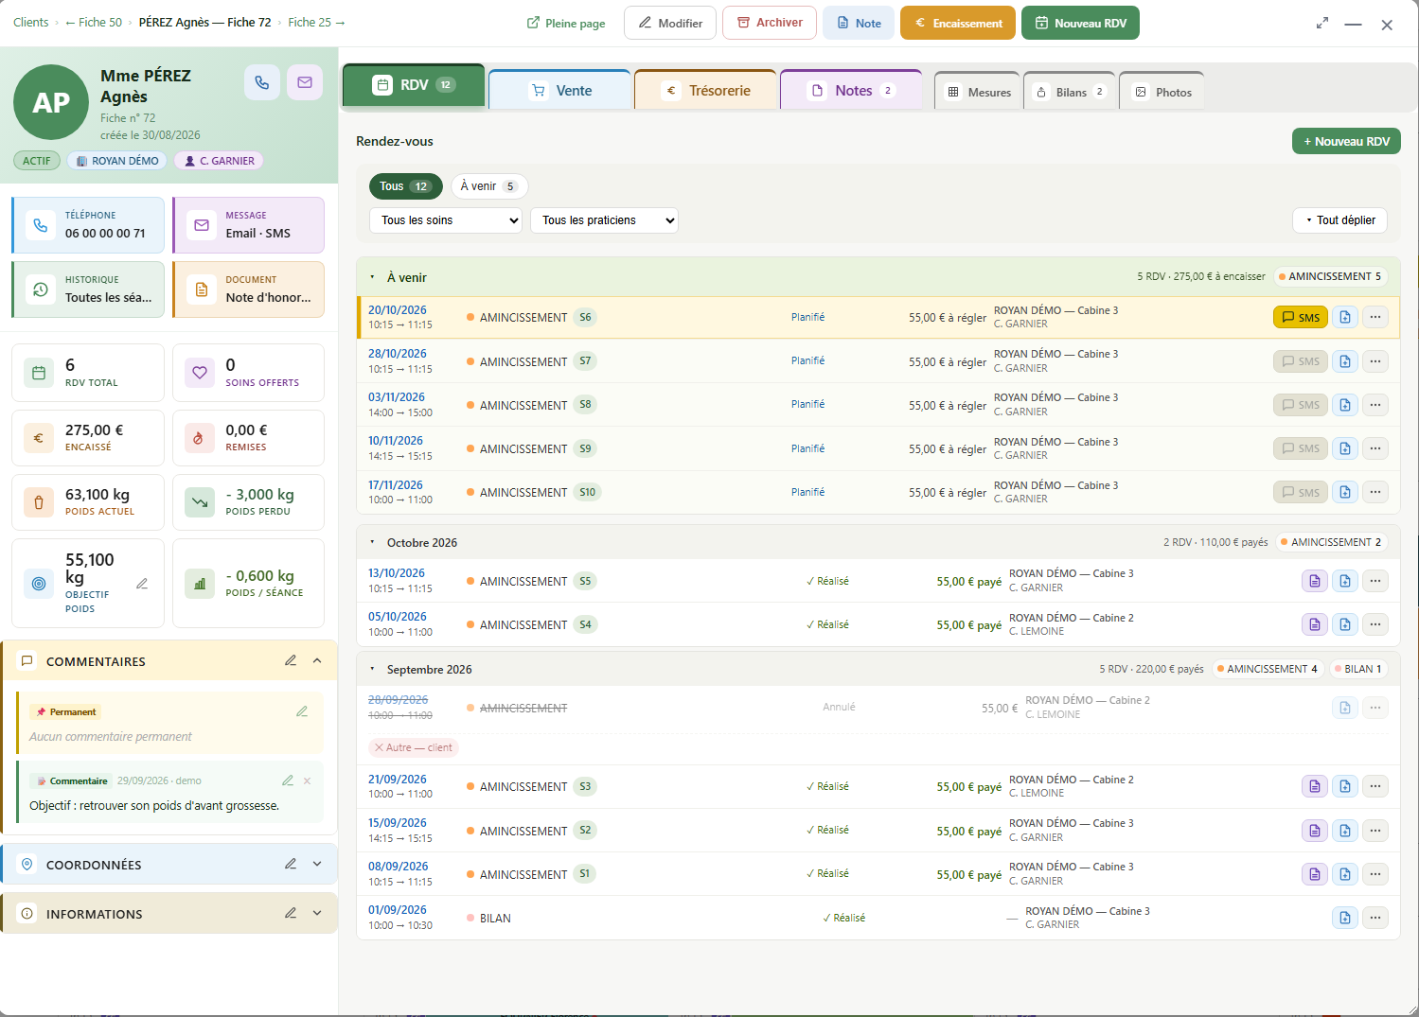1419x1017 pixels.
Task: Switch to the Vente tab
Action: 560,91
